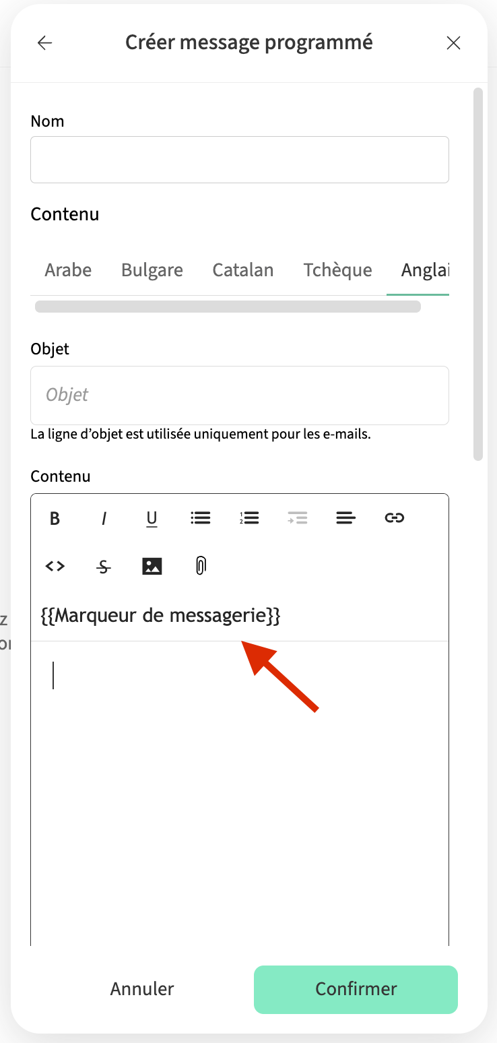Screen dimensions: 497x1043
Task: Click the horizontal language tabs scrollbar
Action: coord(228,307)
